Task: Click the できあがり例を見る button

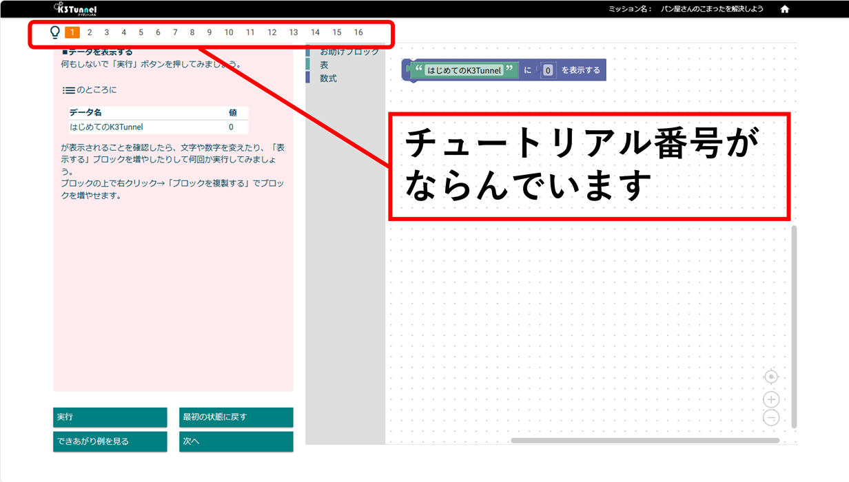Action: 110,441
